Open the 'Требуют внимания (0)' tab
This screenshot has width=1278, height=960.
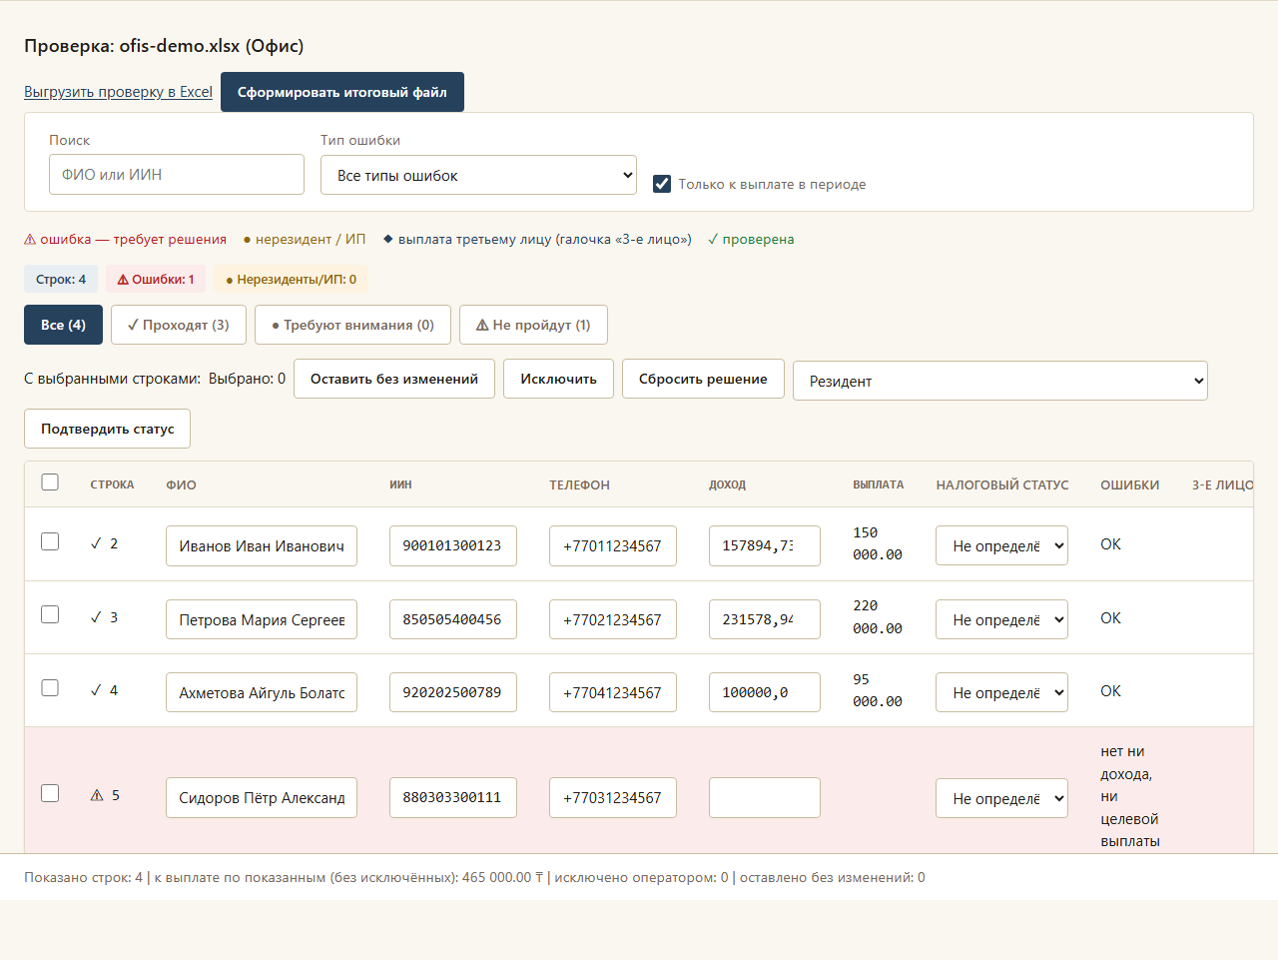coord(352,325)
